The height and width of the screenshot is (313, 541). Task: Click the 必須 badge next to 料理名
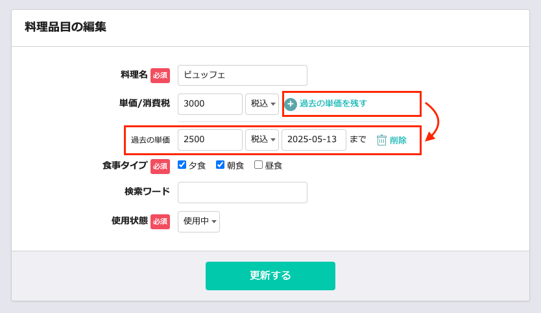pyautogui.click(x=160, y=75)
